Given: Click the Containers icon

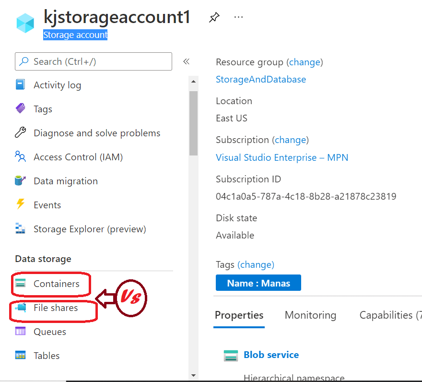Looking at the screenshot, I should [21, 283].
